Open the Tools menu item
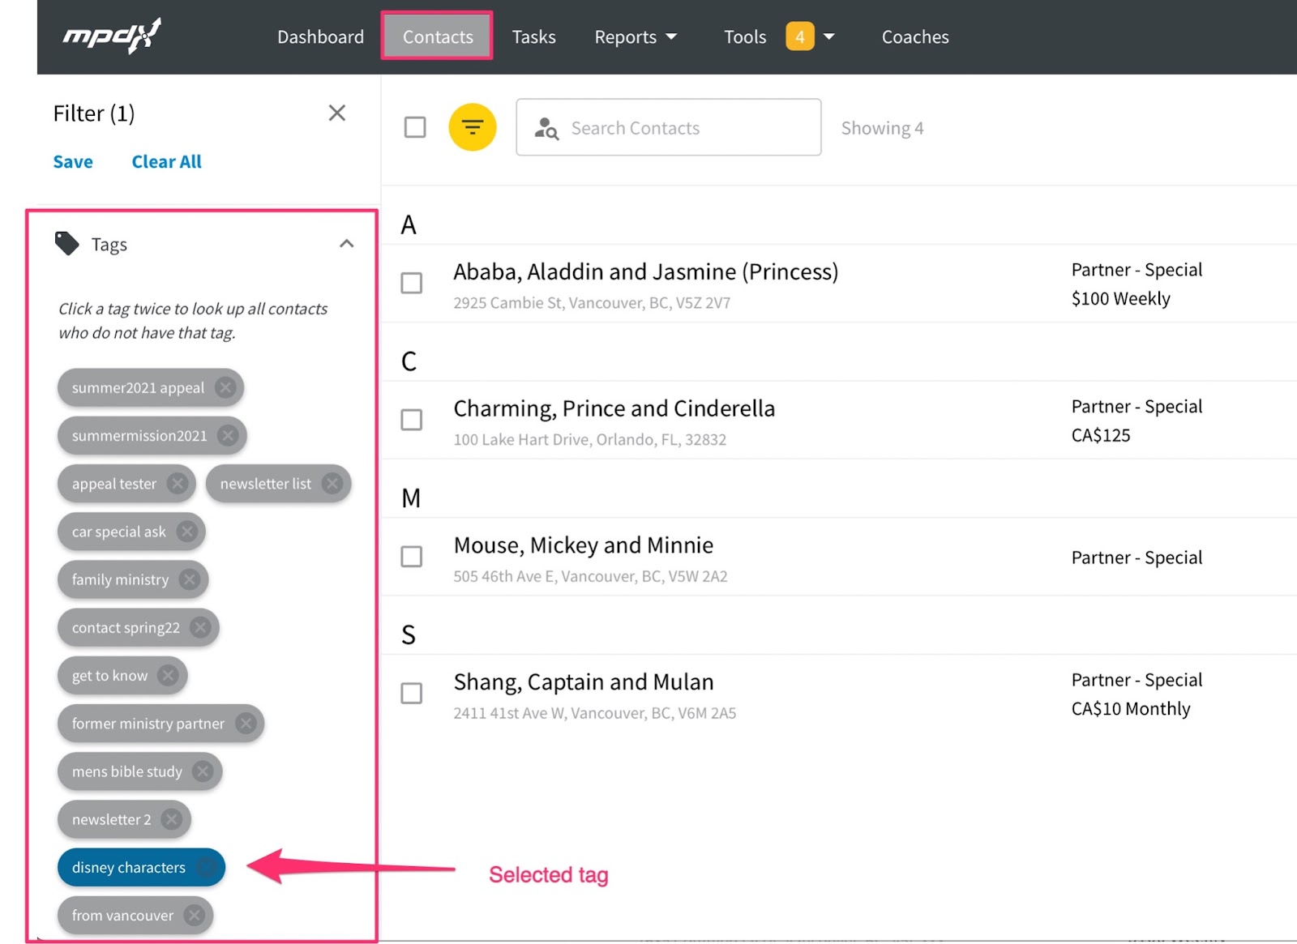 [x=745, y=36]
